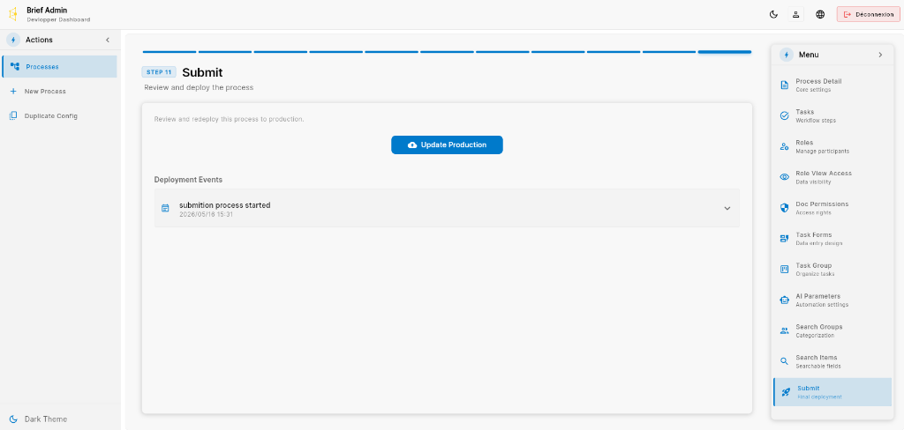Click the Update Production button
904x430 pixels.
tap(447, 145)
